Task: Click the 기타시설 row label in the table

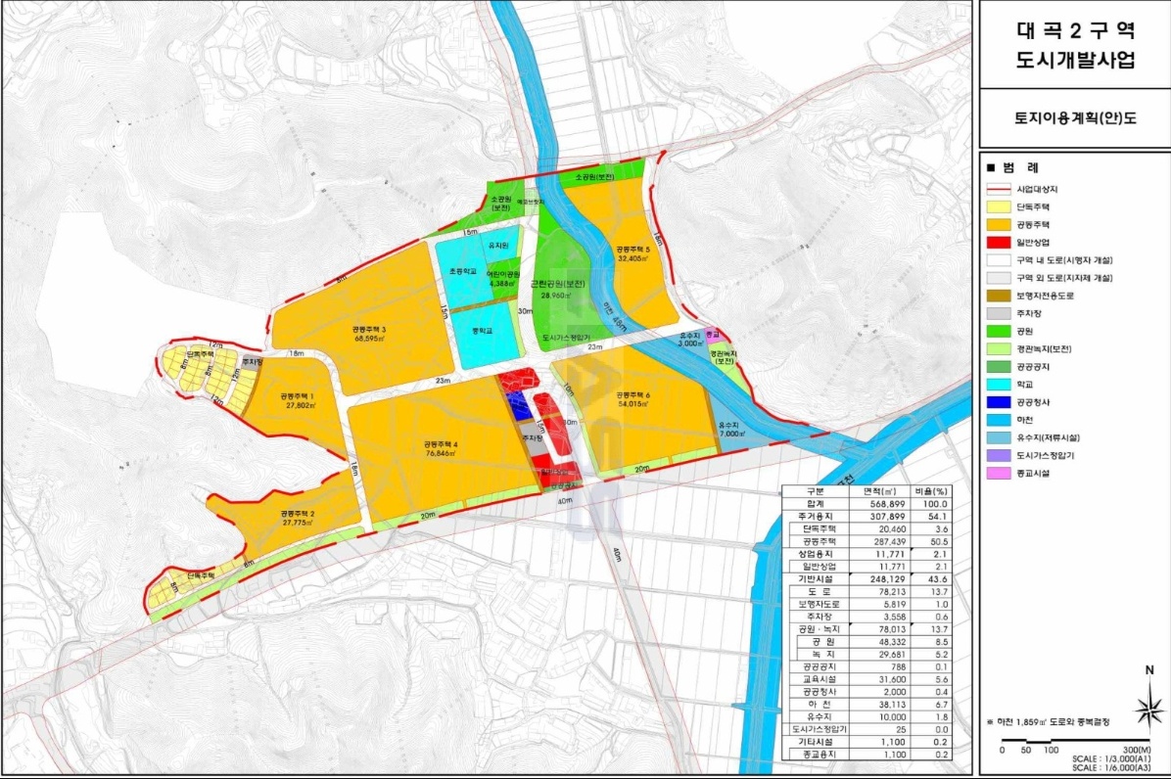Action: 816,743
